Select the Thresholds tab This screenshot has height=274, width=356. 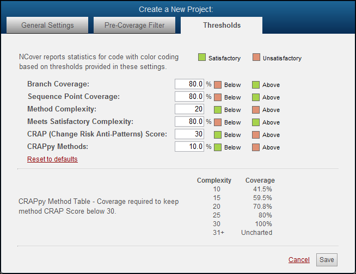[x=222, y=26]
